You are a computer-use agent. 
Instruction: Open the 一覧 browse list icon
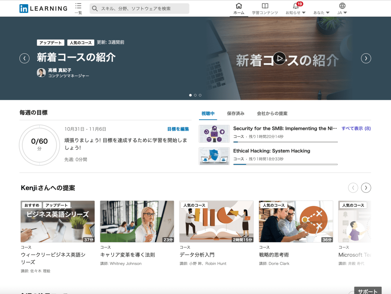[x=78, y=6]
